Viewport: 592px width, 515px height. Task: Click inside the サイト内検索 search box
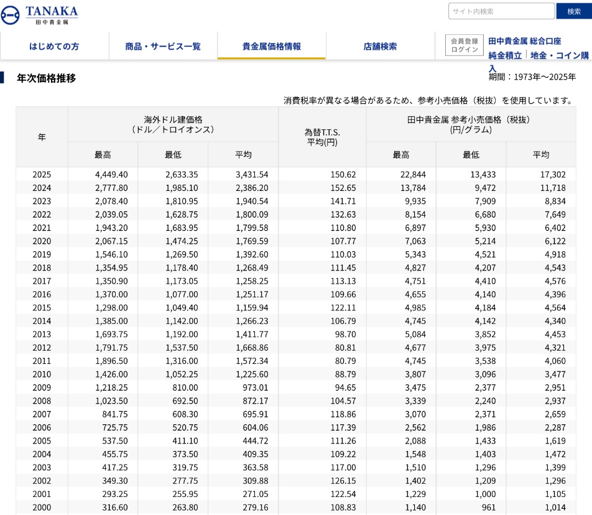point(501,11)
